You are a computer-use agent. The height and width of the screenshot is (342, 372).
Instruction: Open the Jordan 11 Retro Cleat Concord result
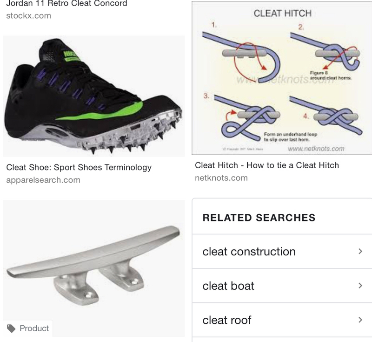66,3
